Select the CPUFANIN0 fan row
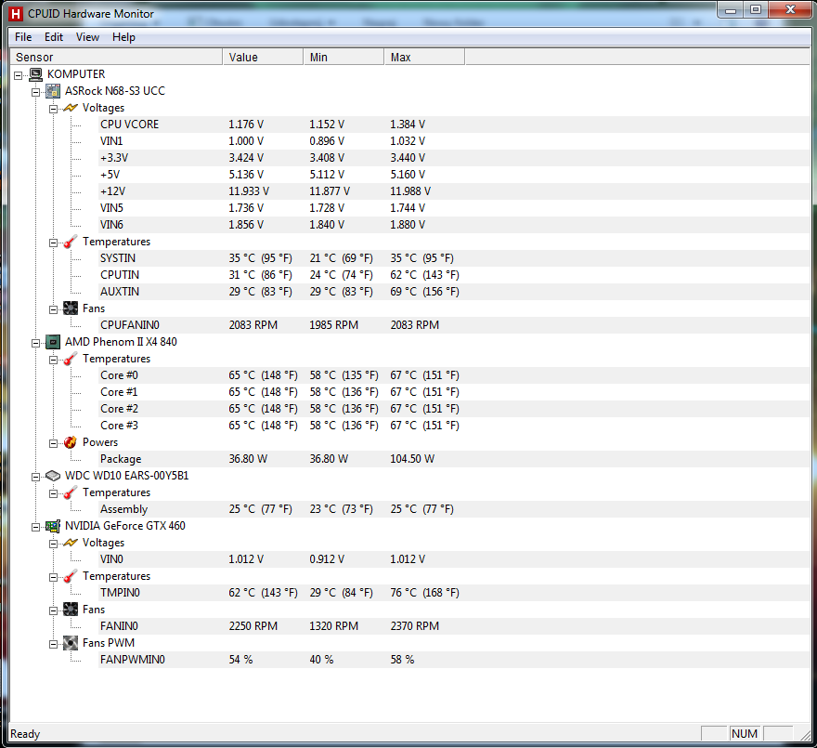The height and width of the screenshot is (748, 817). tap(454, 325)
